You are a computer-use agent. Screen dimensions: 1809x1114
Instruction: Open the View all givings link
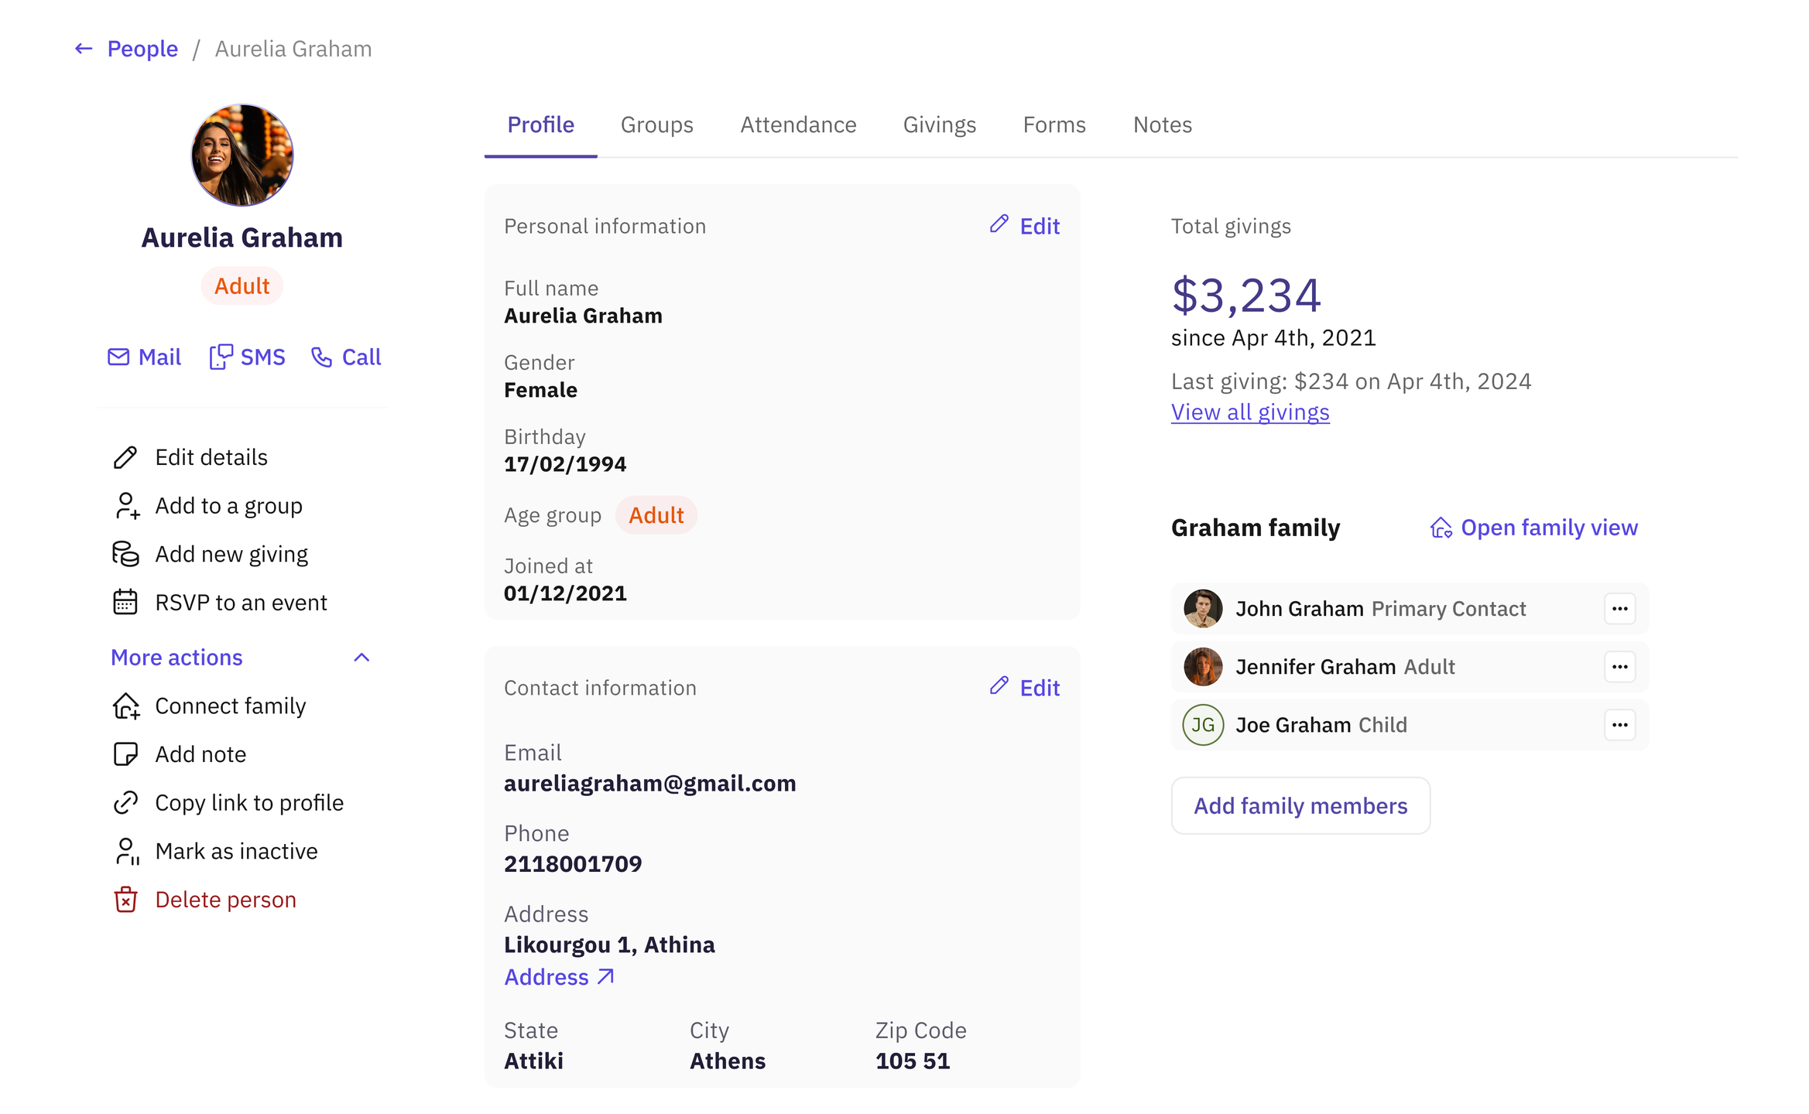point(1249,412)
